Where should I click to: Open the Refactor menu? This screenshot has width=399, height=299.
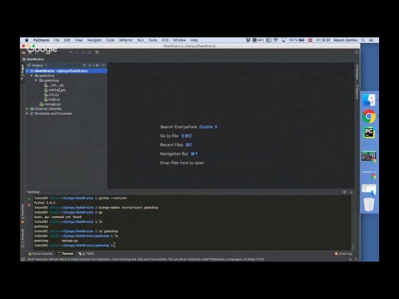point(126,40)
